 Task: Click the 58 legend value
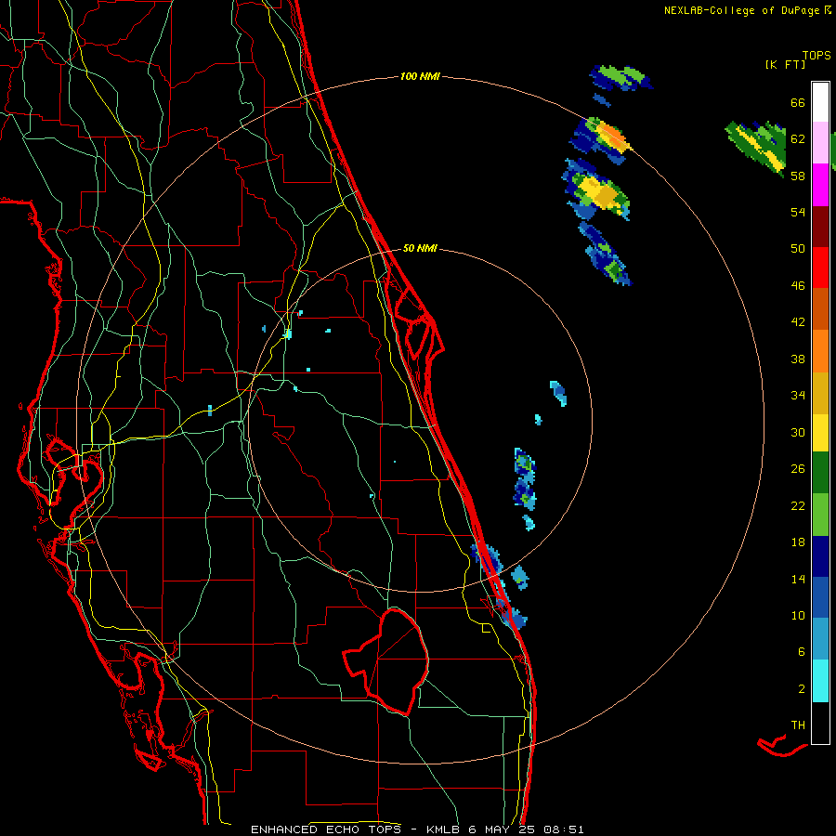[798, 176]
